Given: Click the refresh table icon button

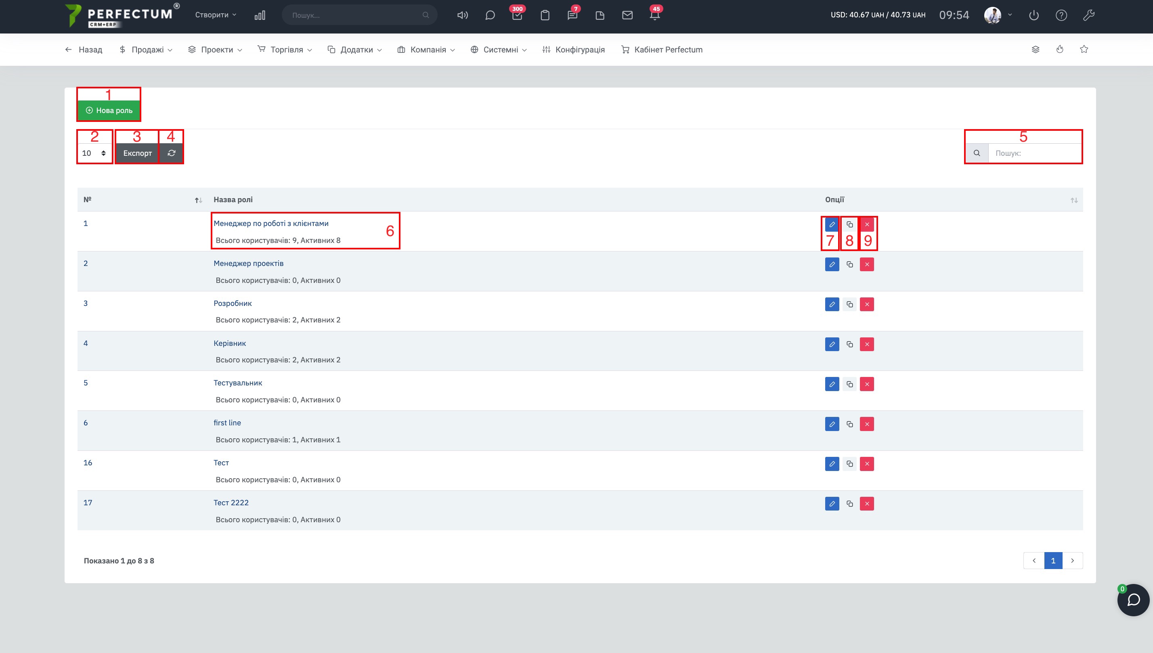Looking at the screenshot, I should [172, 153].
